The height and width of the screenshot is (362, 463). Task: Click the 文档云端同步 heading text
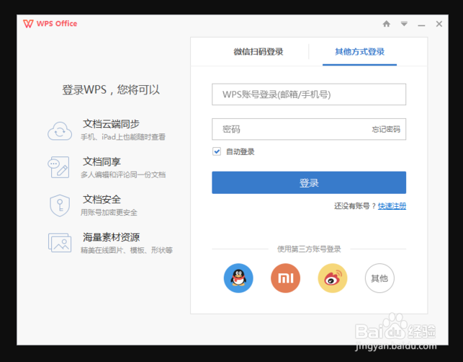(x=111, y=123)
